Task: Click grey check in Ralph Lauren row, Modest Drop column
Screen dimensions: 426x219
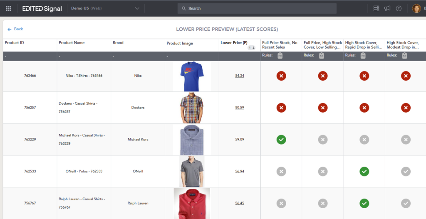Action: point(406,203)
